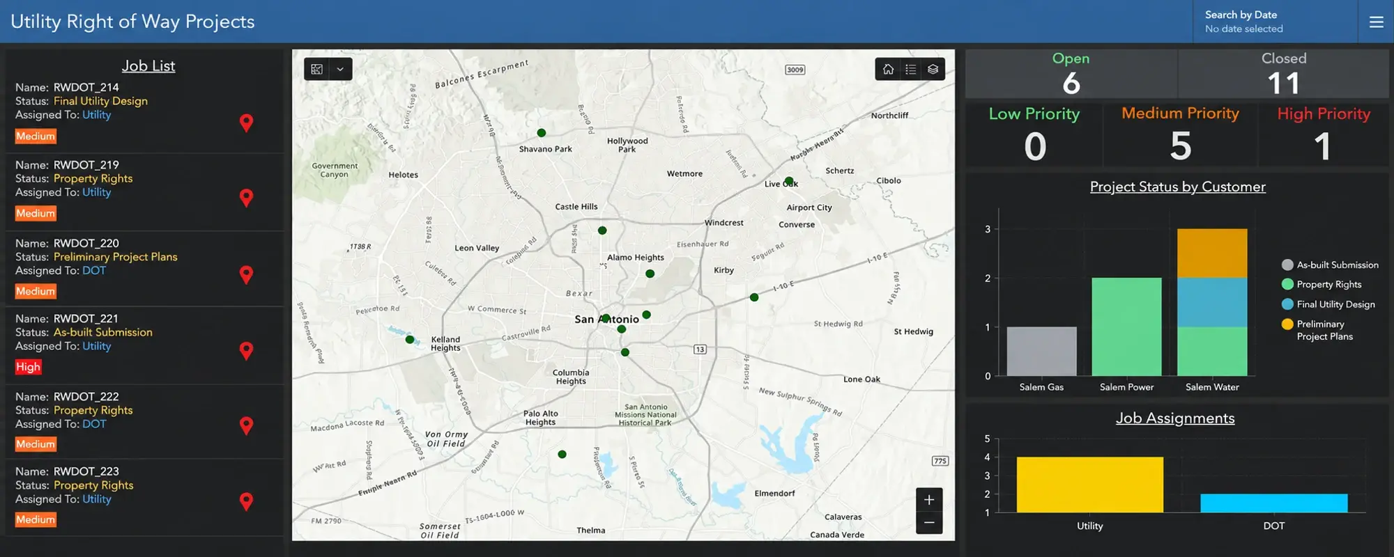Click the Job List heading
This screenshot has width=1394, height=557.
point(148,66)
